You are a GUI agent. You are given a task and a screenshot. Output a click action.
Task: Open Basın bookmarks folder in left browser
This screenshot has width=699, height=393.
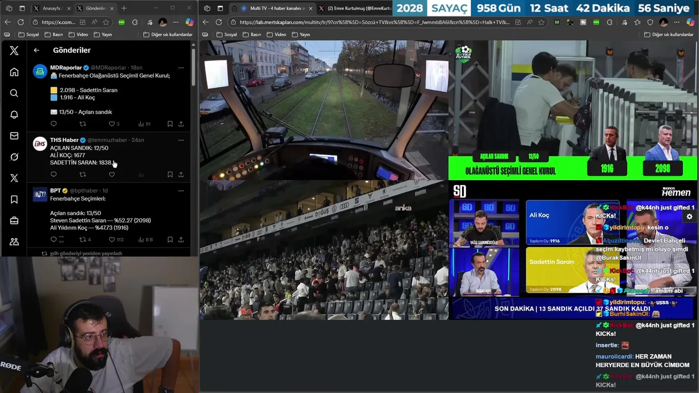[54, 34]
